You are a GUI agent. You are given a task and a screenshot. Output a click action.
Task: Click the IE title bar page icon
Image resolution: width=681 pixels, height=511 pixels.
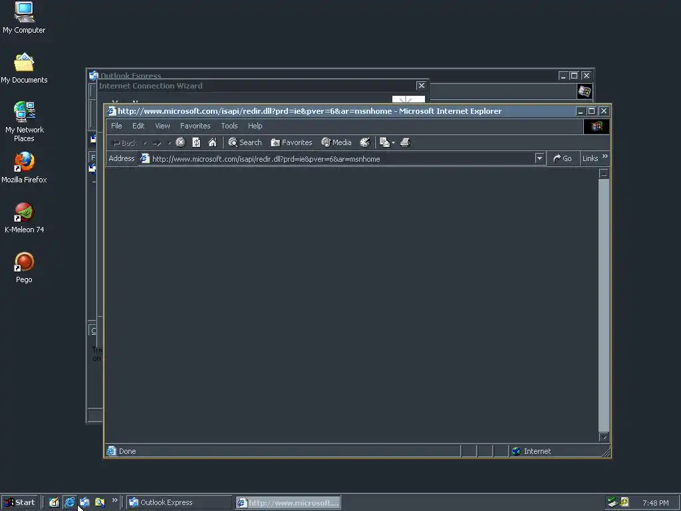112,111
